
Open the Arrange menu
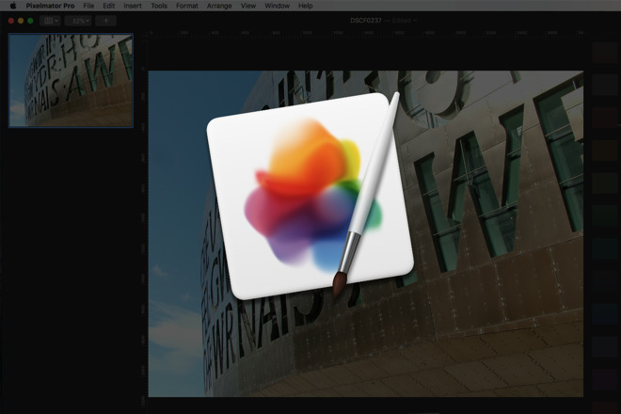(219, 6)
